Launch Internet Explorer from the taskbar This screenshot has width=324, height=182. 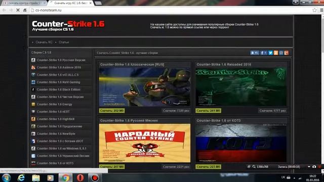tap(21, 177)
